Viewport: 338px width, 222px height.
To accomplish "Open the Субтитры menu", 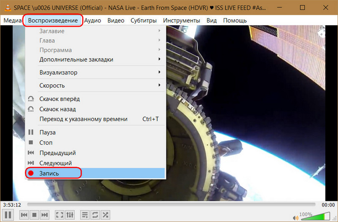I will pos(144,20).
